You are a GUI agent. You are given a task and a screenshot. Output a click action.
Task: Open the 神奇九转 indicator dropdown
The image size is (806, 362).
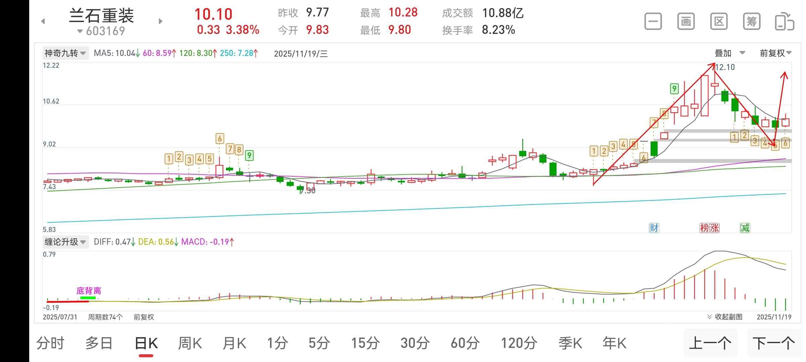(x=65, y=53)
